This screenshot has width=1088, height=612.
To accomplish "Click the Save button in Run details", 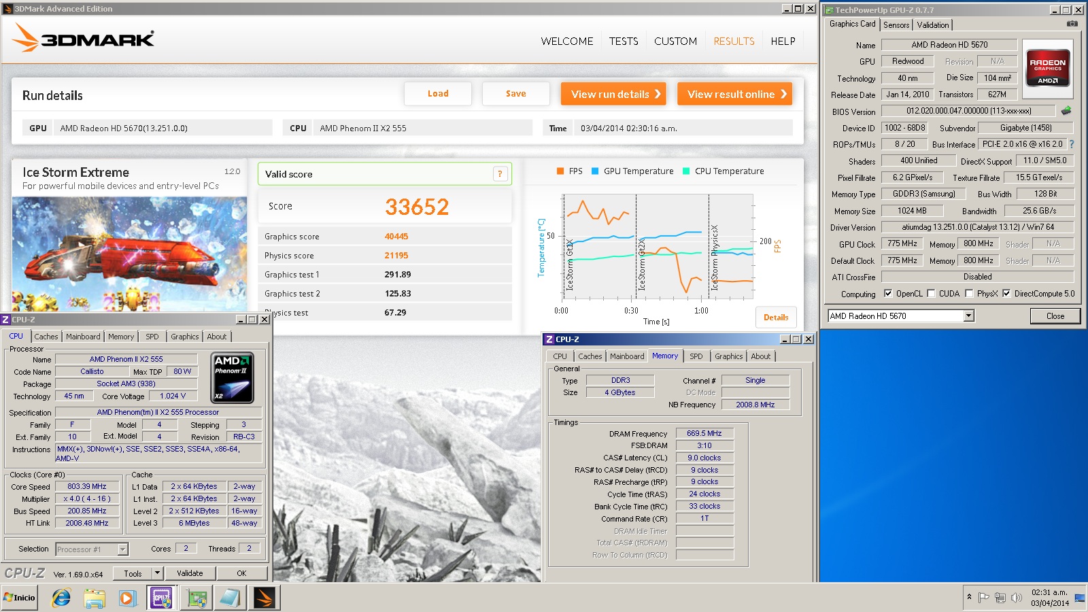I will click(516, 94).
